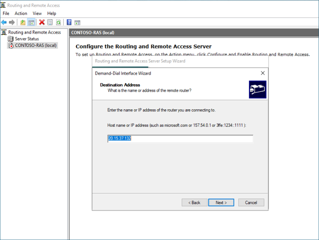Select CONTOSO-RAS (local) tree node

click(36, 45)
